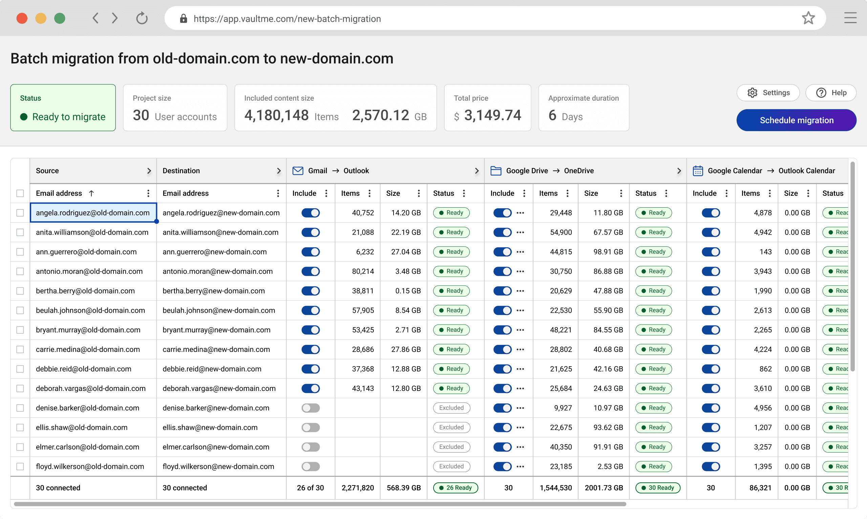
Task: Click the padlock icon in address bar
Action: (183, 19)
